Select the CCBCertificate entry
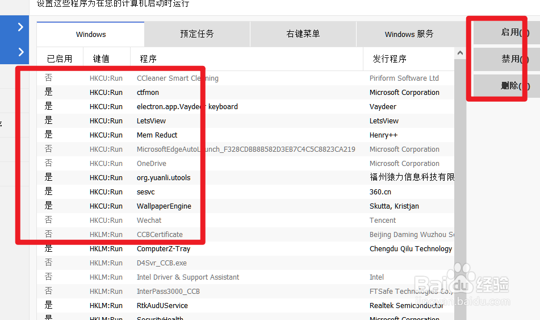The image size is (540, 320). click(160, 235)
